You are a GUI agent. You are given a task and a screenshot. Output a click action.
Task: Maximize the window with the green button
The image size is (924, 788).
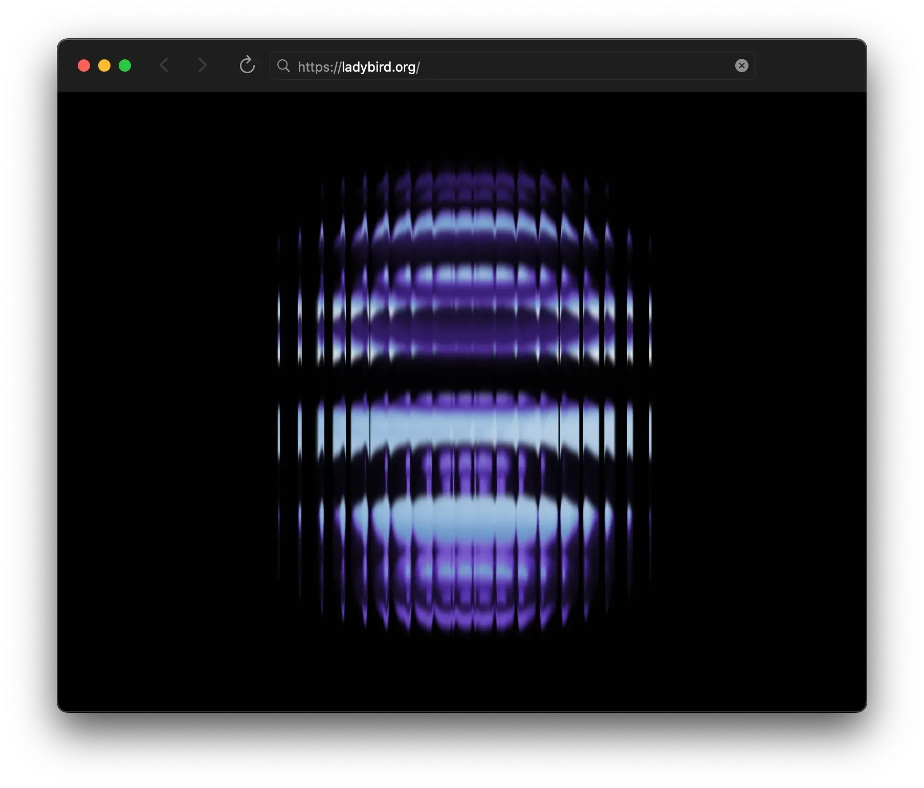point(125,65)
